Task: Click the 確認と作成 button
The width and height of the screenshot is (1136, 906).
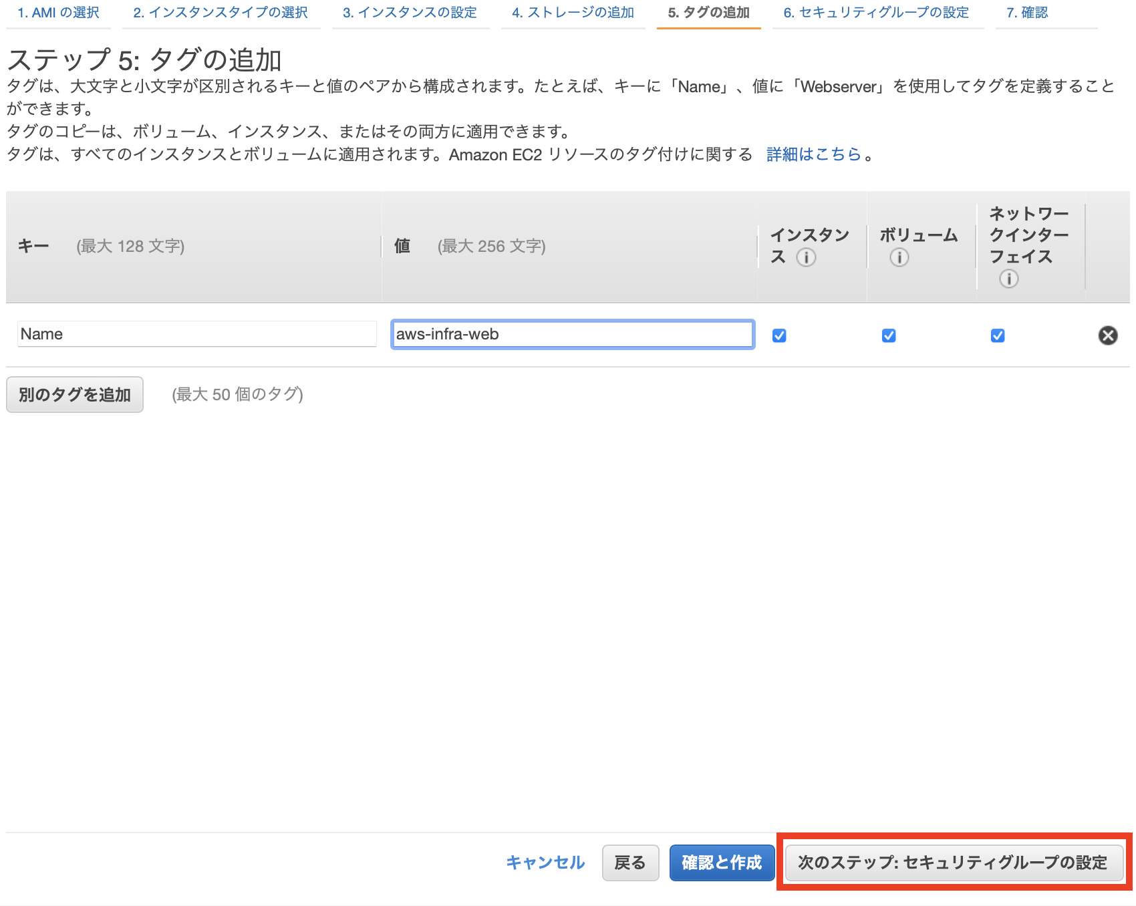Action: coord(721,863)
